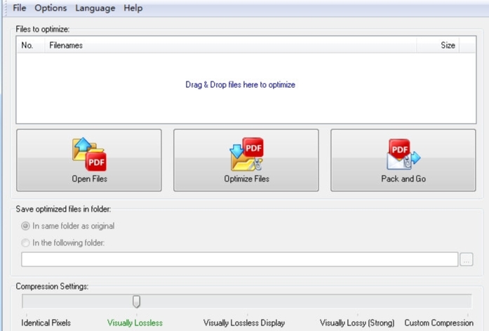The width and height of the screenshot is (489, 331).
Task: Open the File menu
Action: 20,8
